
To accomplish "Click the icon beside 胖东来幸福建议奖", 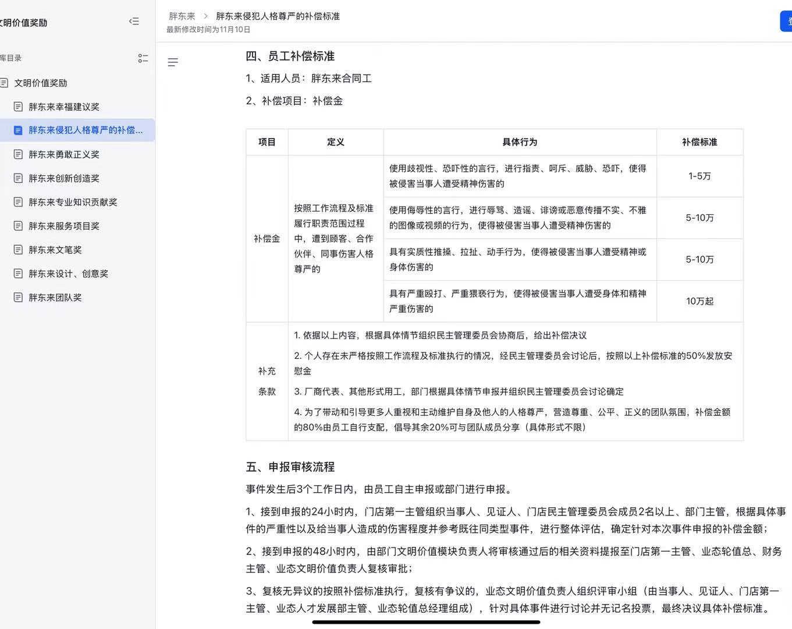I will (18, 107).
